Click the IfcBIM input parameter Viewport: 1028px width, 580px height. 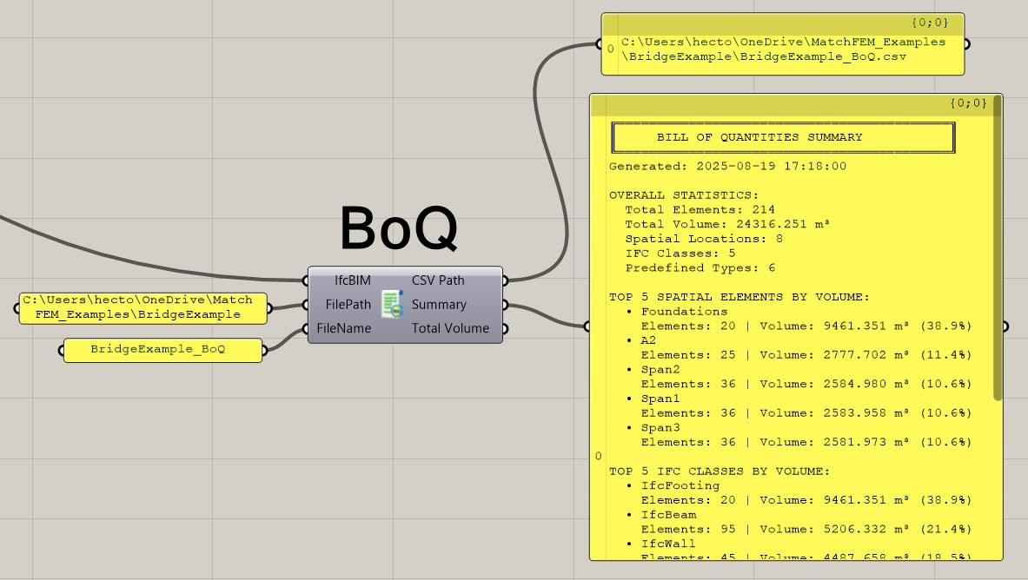[352, 280]
